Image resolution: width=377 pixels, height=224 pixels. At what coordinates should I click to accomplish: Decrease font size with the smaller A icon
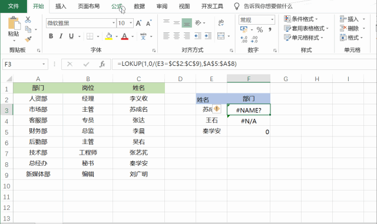[x=149, y=23]
